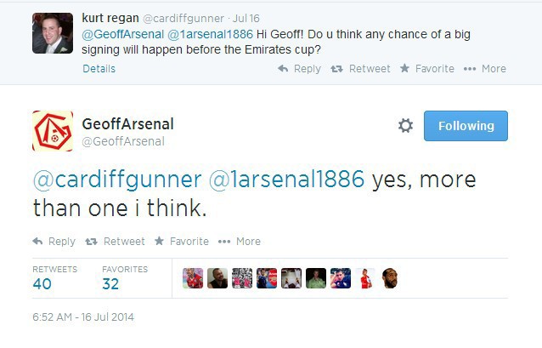
Task: Reply to kurt regan's tweet
Action: coord(299,69)
